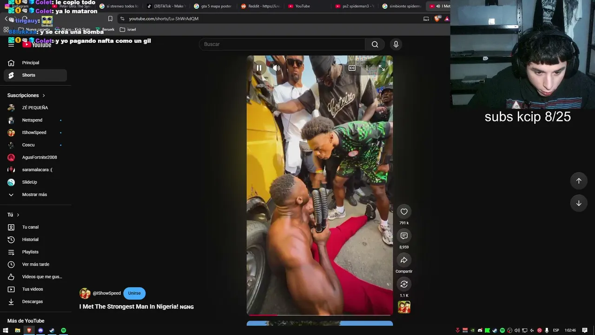
Task: Open the Windows notification center icon
Action: (x=585, y=330)
